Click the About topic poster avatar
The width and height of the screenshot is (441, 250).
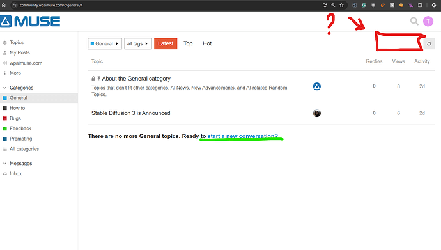click(316, 86)
